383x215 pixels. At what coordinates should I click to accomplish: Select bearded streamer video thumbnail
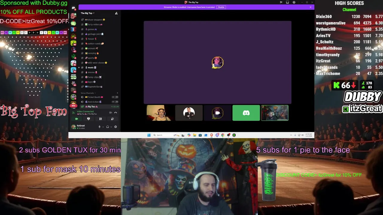tap(275, 113)
